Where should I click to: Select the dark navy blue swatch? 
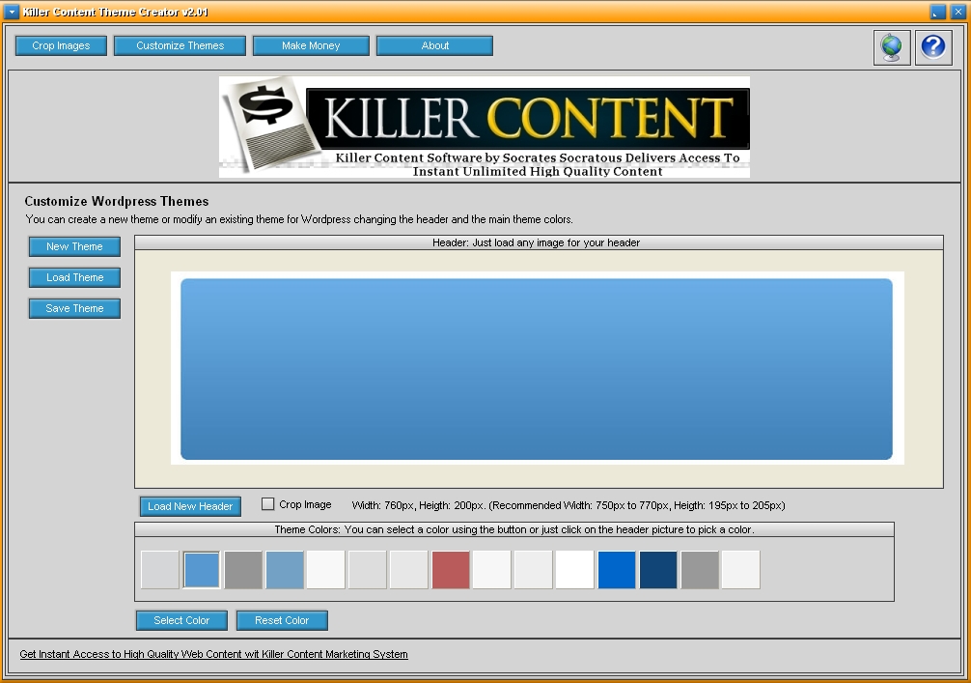point(657,570)
